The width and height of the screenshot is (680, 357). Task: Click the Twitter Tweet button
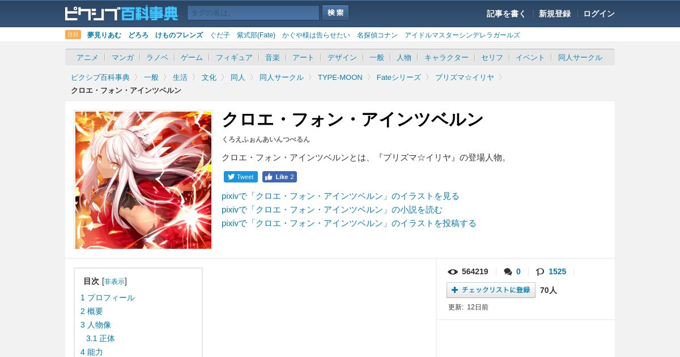coord(241,177)
